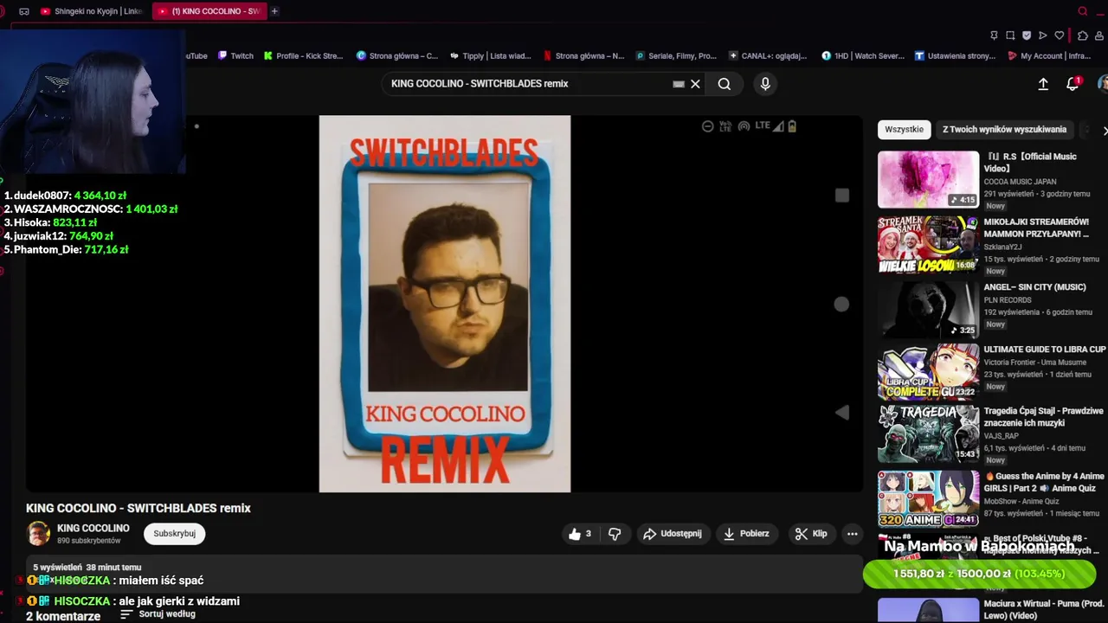Open the CANAL+: oglądaj... bookmark
The height and width of the screenshot is (623, 1108).
768,56
